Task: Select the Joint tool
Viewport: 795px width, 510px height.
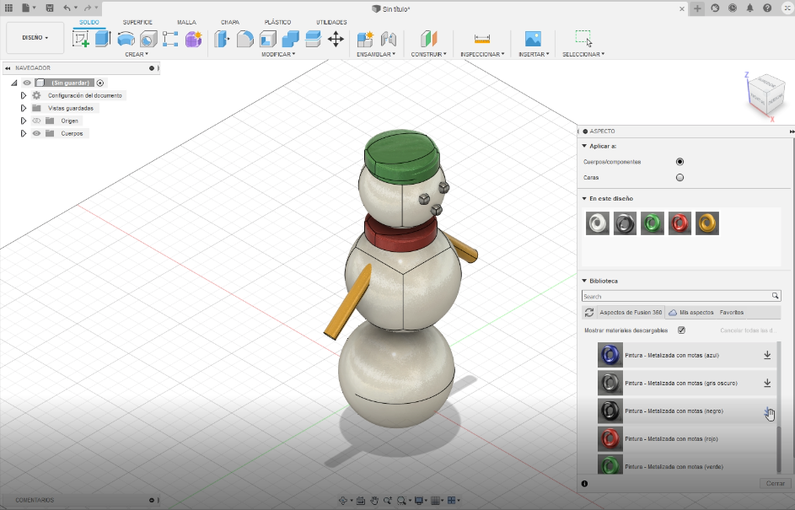Action: point(389,39)
